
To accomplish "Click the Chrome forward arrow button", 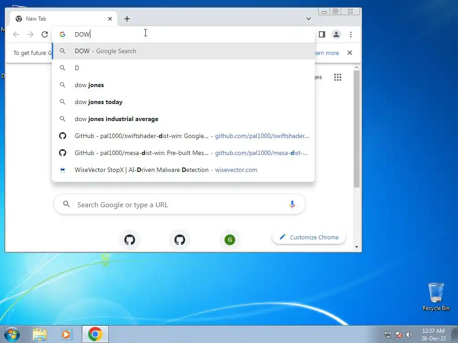I will pos(30,34).
